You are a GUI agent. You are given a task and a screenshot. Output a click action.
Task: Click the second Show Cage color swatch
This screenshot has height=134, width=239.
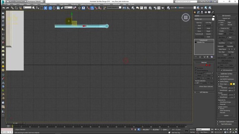point(234,84)
